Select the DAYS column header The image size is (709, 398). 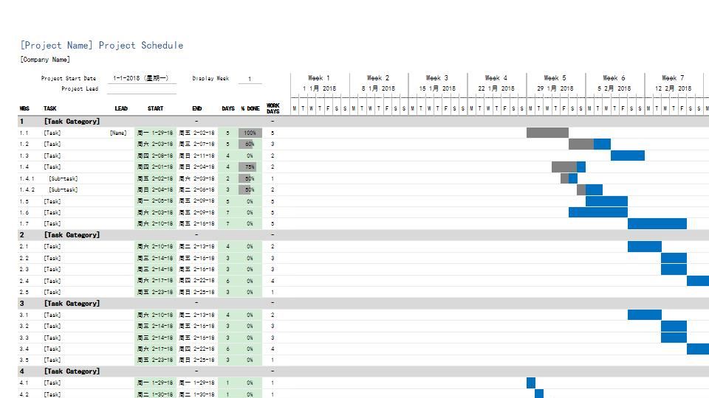tap(228, 108)
